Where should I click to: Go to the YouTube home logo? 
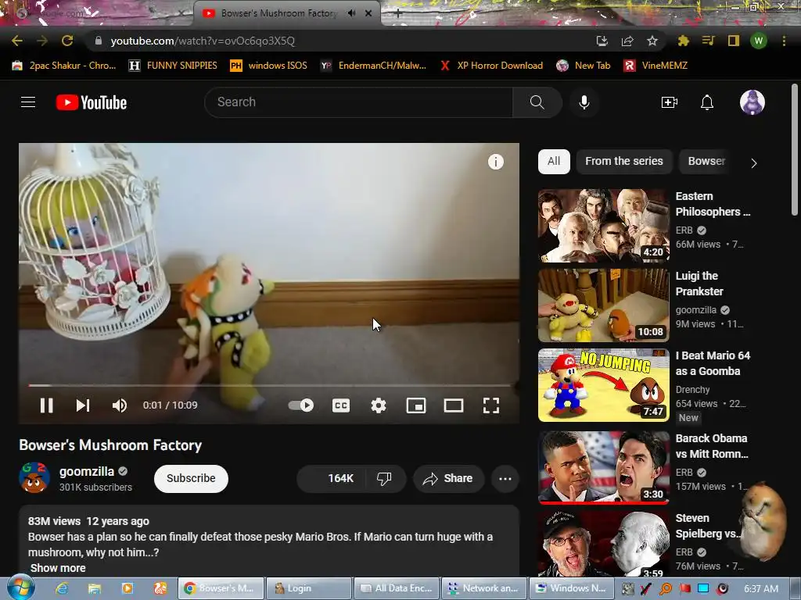(92, 102)
